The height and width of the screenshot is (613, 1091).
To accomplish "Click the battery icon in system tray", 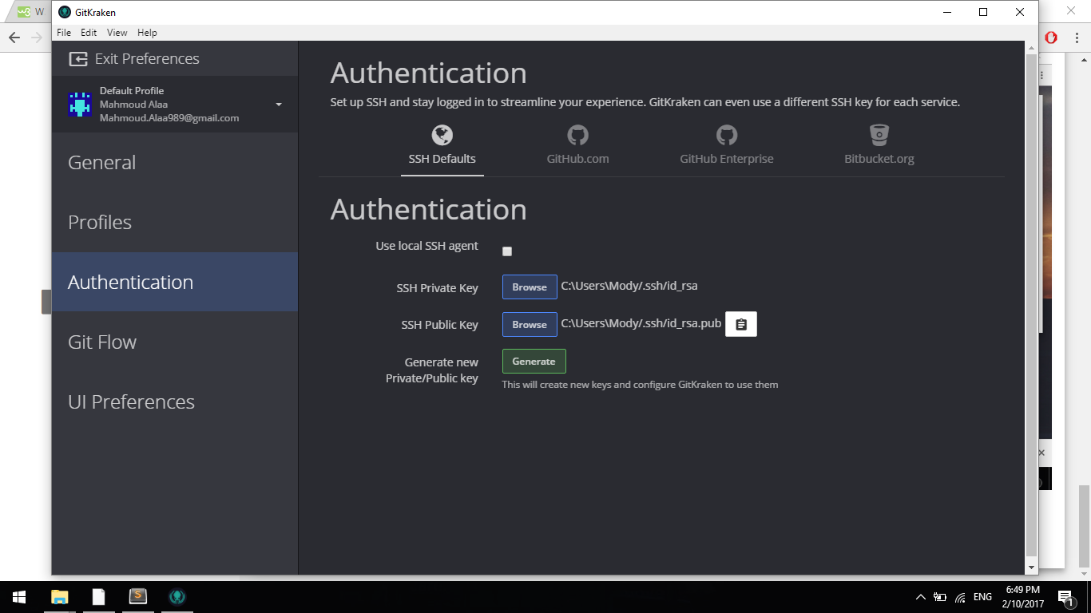I will [x=940, y=597].
